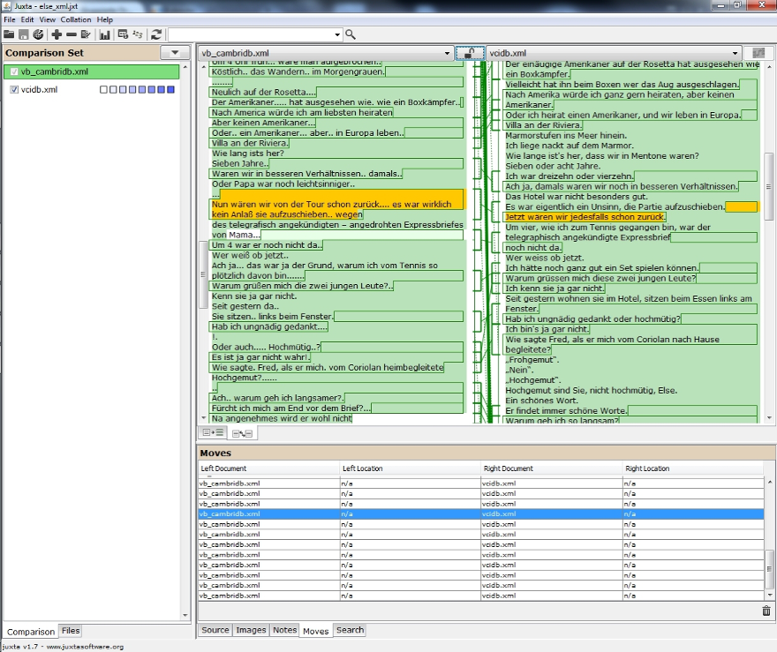Open the Help menu
The width and height of the screenshot is (777, 652).
click(104, 19)
